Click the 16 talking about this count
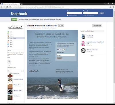 tap(11, 67)
